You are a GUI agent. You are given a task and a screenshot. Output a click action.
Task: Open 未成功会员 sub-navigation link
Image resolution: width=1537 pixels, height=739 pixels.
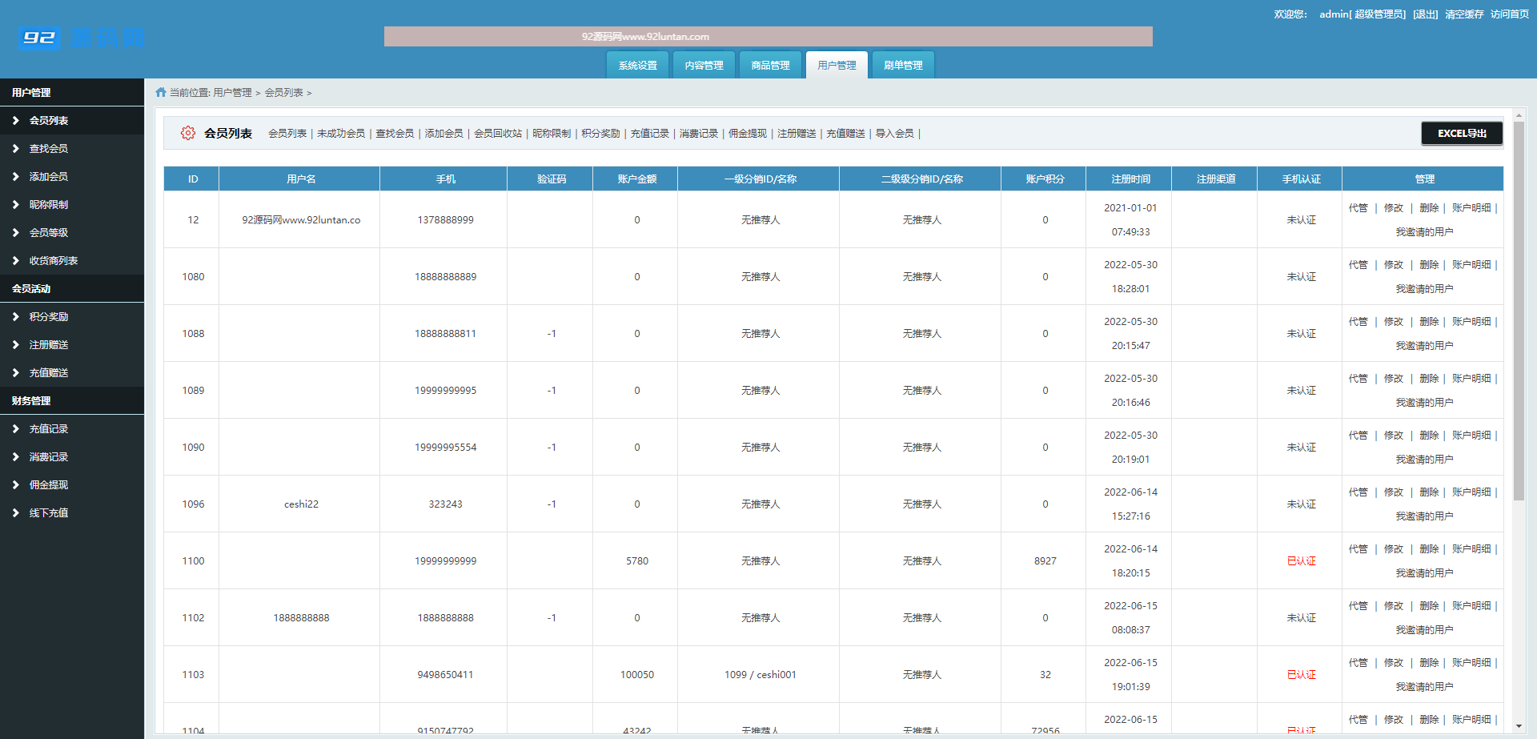point(341,133)
